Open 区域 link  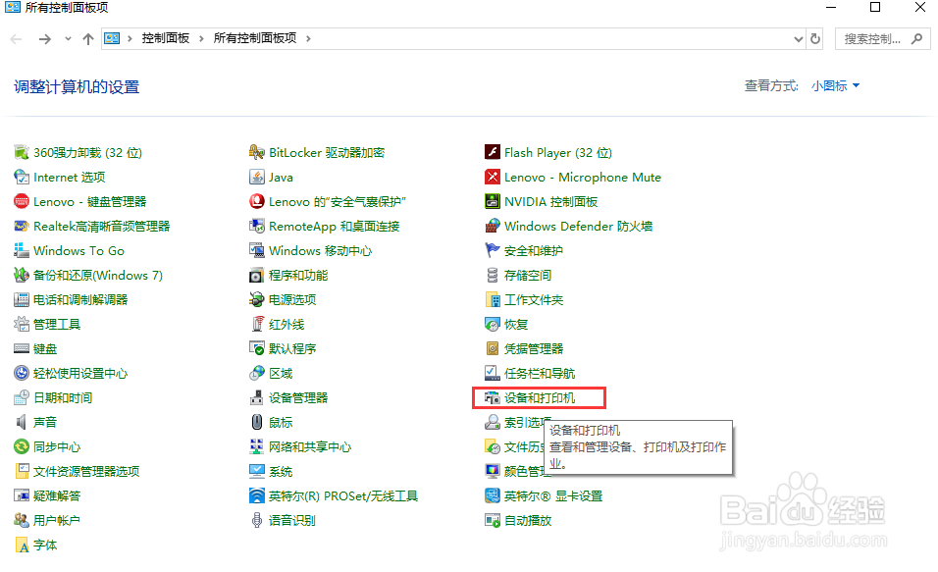281,374
